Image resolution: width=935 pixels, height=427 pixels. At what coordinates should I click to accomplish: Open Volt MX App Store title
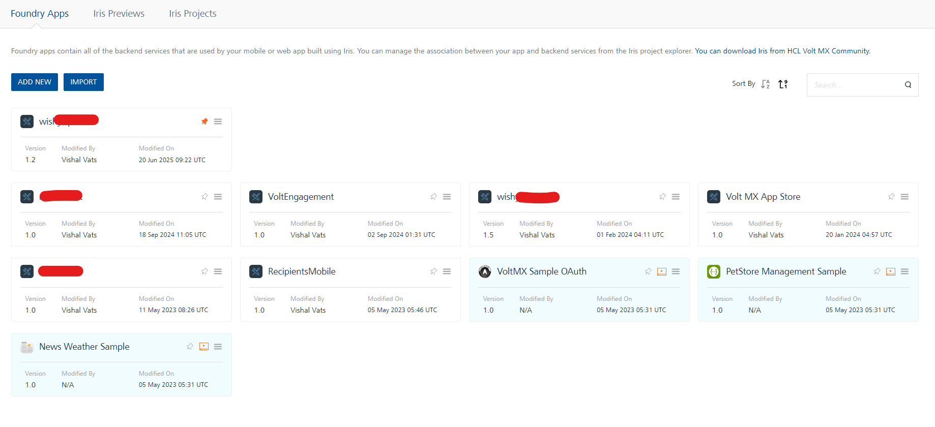(763, 197)
